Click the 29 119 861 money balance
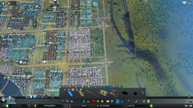This screenshot has width=193, height=108. (x=105, y=106)
